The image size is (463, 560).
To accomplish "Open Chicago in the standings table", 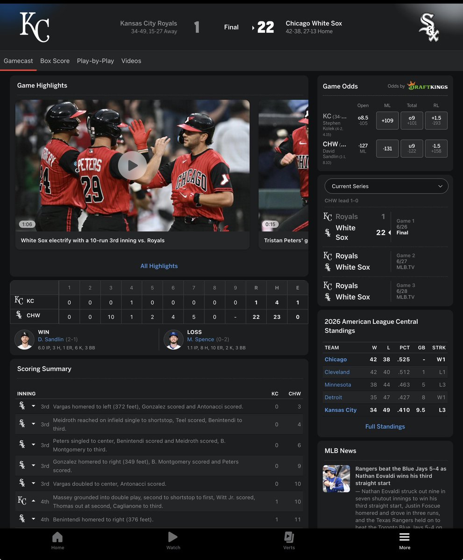I will point(335,359).
